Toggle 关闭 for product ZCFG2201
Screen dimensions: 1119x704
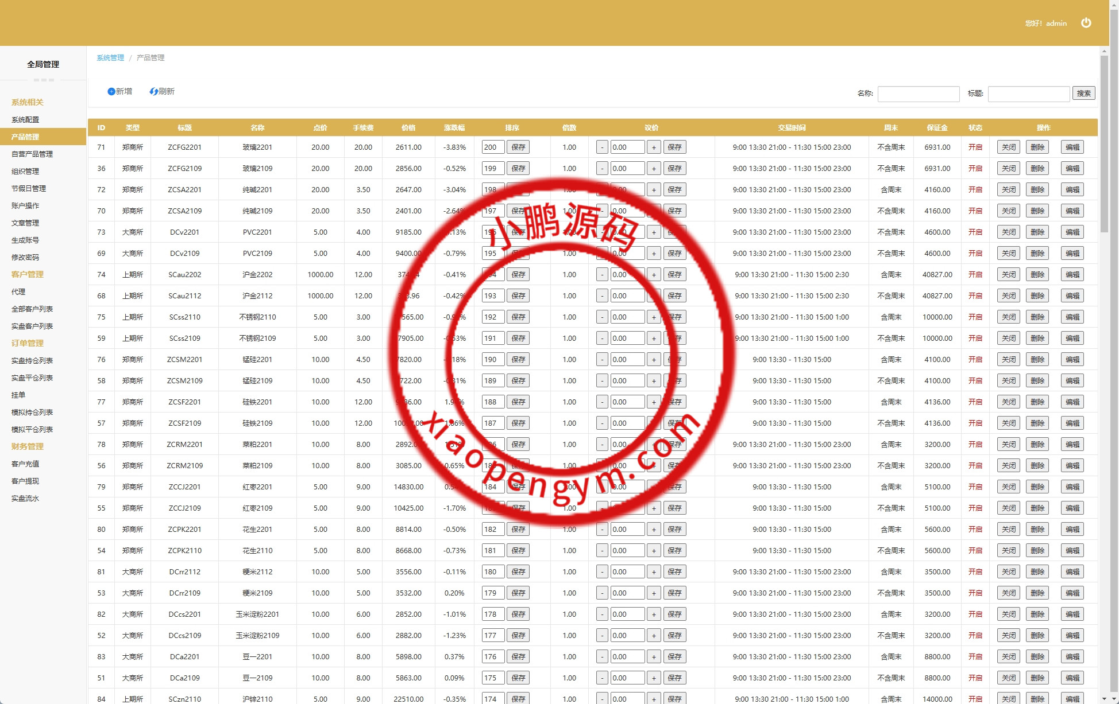click(x=1008, y=147)
